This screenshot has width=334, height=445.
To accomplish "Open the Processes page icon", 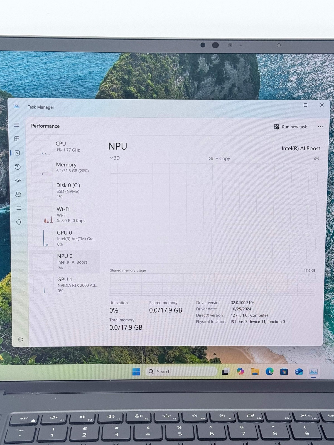I will point(17,139).
